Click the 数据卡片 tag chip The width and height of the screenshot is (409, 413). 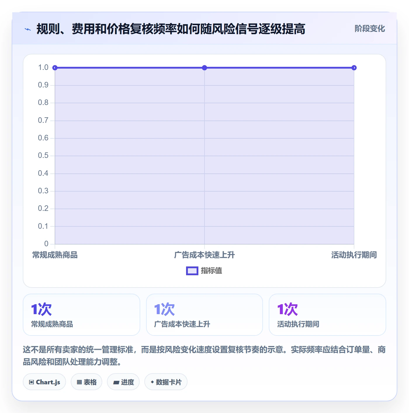[166, 382]
